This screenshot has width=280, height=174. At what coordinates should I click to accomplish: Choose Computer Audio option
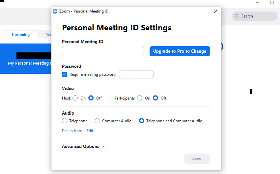98,121
